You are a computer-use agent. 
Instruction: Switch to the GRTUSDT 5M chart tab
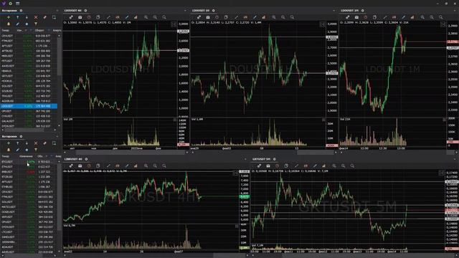click(x=261, y=159)
